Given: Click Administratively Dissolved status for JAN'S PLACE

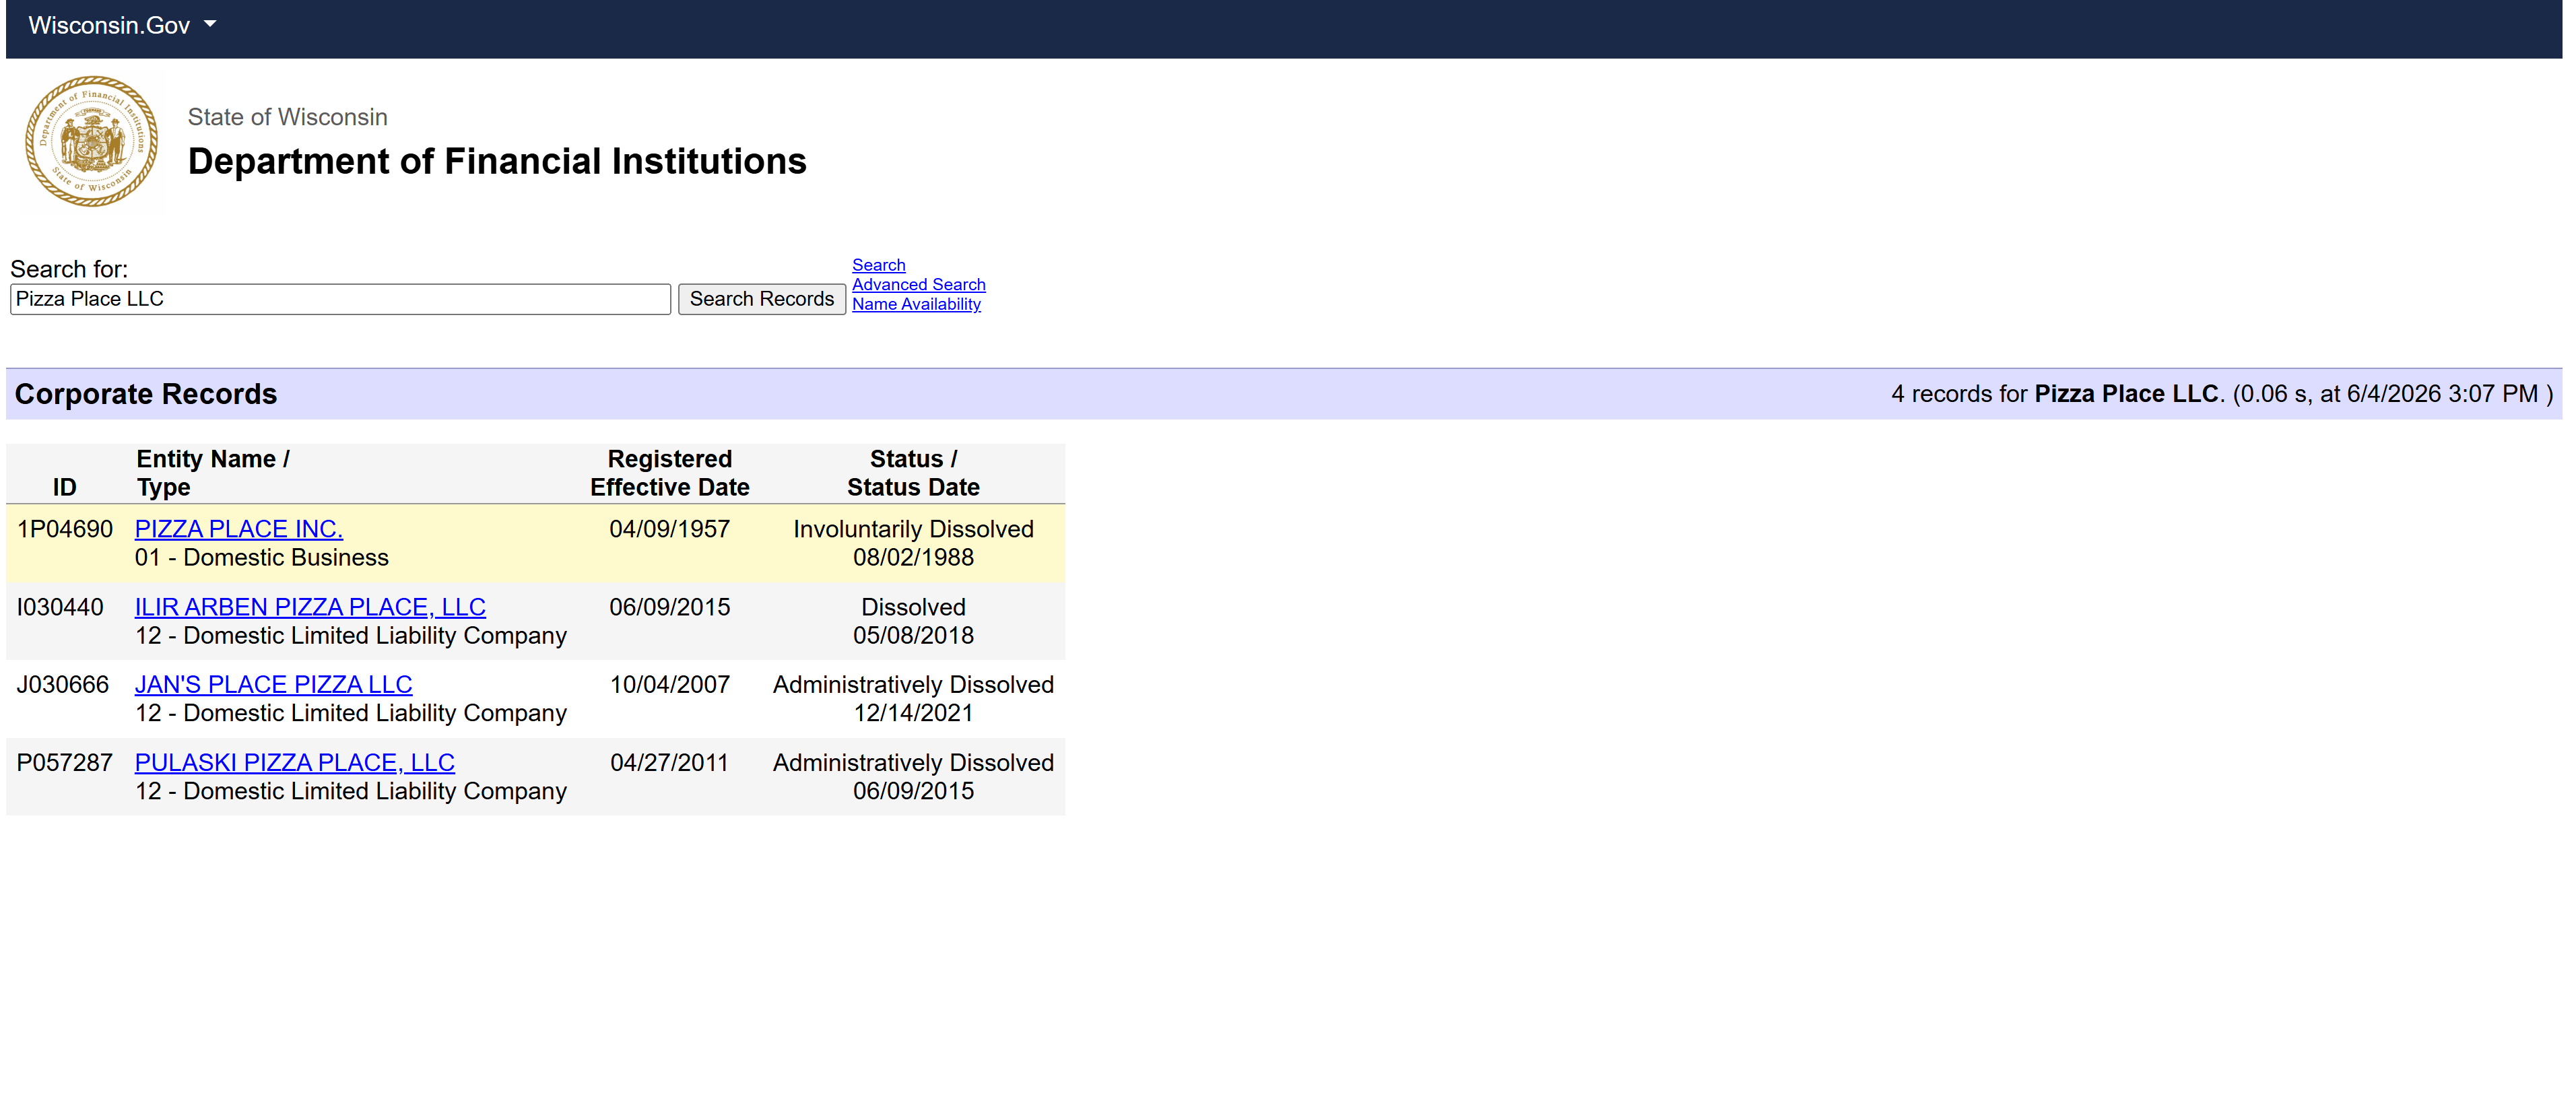Looking at the screenshot, I should [x=913, y=684].
